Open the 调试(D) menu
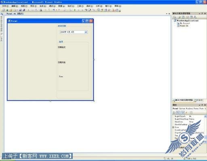 click(x=52, y=6)
